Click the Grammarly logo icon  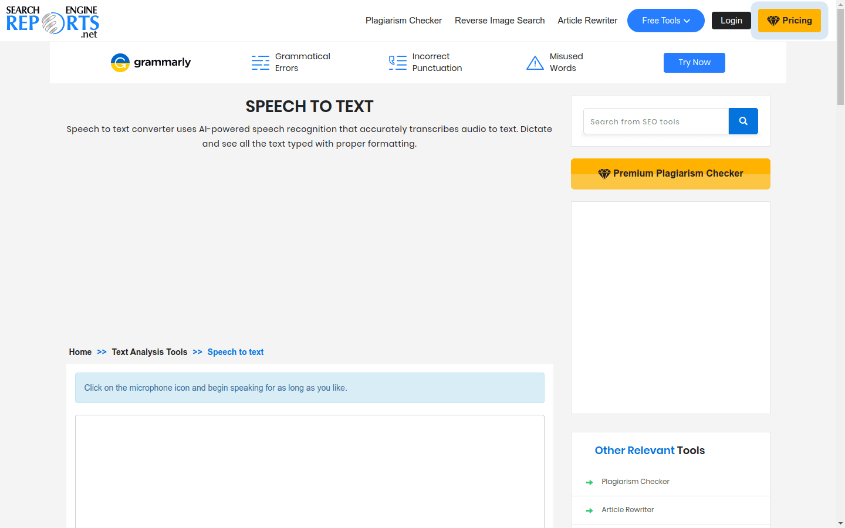120,62
